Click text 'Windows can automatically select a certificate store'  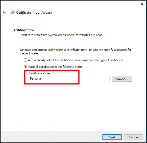pos(54,50)
